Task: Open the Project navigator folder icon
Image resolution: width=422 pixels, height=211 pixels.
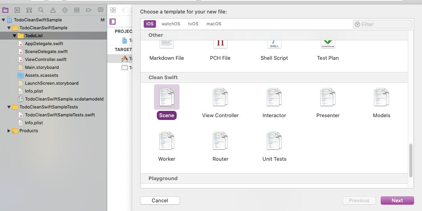Action: [6, 10]
